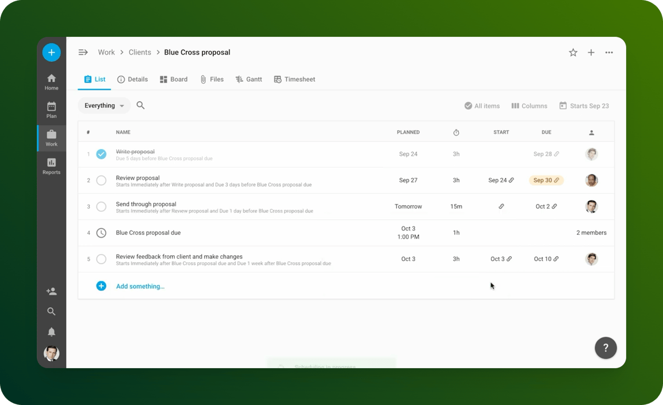Open the Blue Cross proposal due milestone
Image resolution: width=663 pixels, height=405 pixels.
[148, 233]
